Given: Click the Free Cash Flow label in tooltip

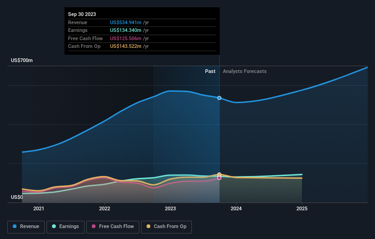Looking at the screenshot, I should click(x=85, y=38).
